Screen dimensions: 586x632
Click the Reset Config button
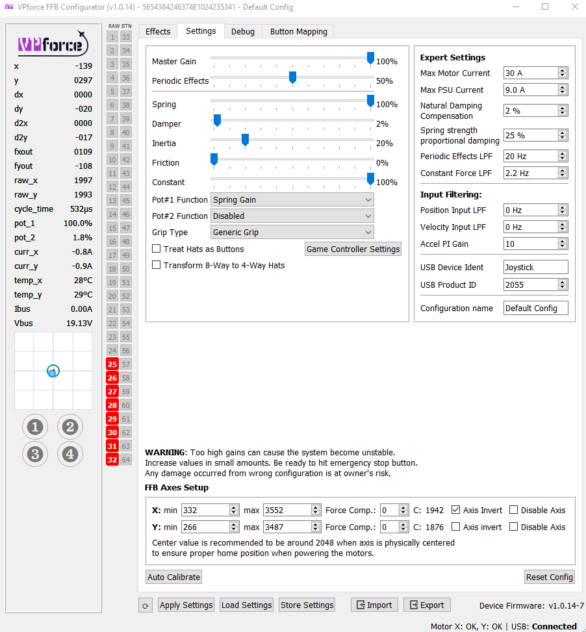550,577
